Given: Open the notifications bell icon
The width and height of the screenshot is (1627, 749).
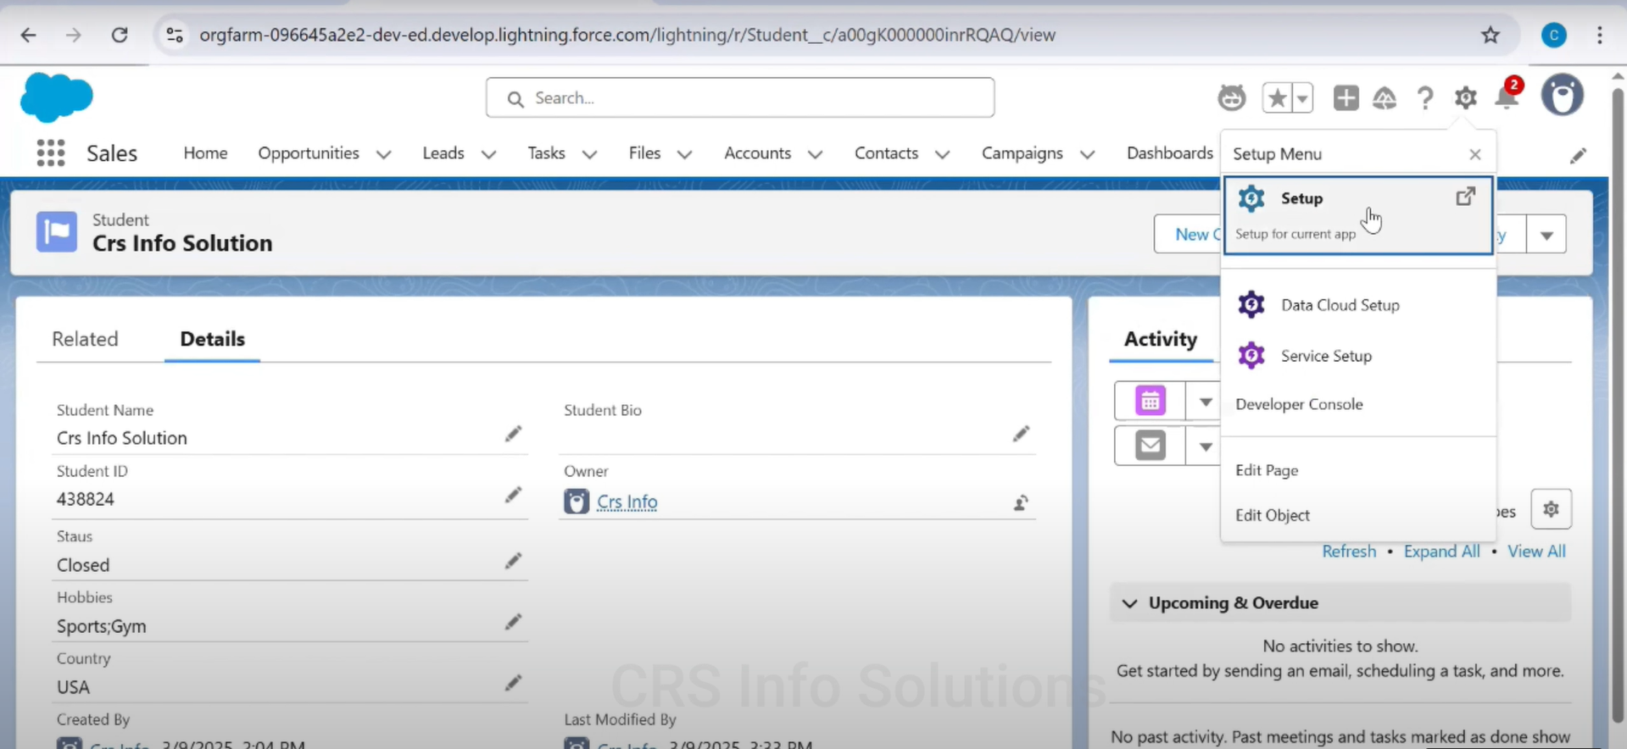Looking at the screenshot, I should [1507, 98].
